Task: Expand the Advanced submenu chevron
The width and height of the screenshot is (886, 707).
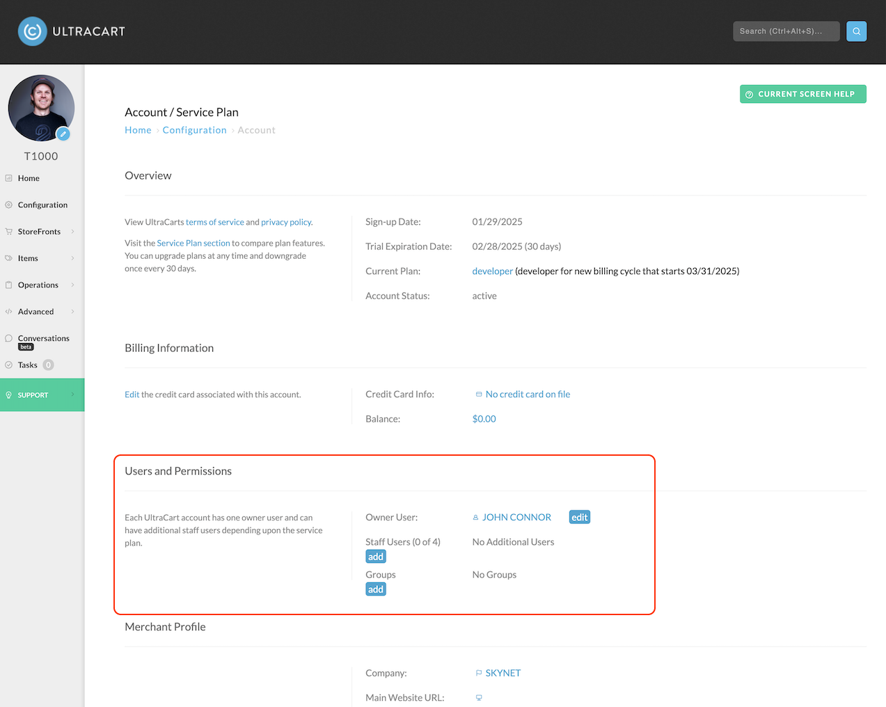Action: click(x=72, y=312)
